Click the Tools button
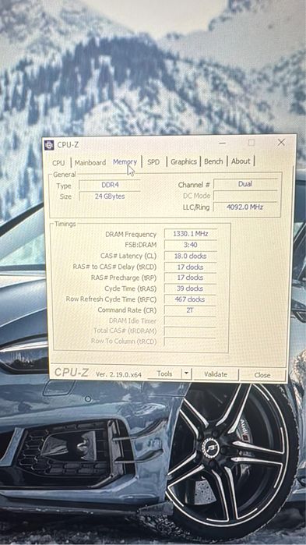Image resolution: width=306 pixels, height=545 pixels. click(x=164, y=374)
